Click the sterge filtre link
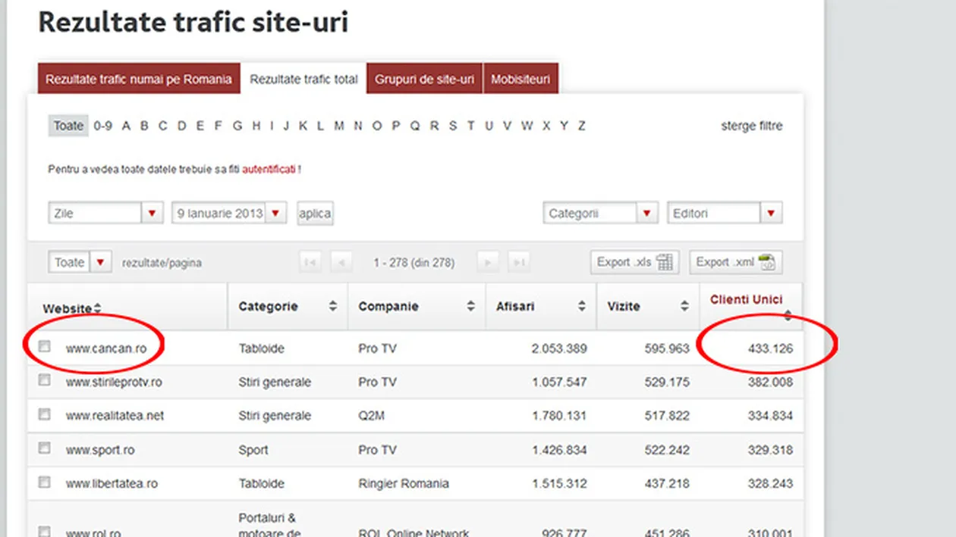Screen dimensions: 956x537 (752, 126)
